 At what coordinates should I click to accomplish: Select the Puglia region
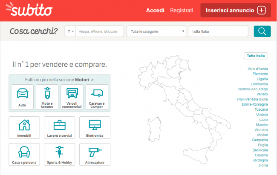263,145
